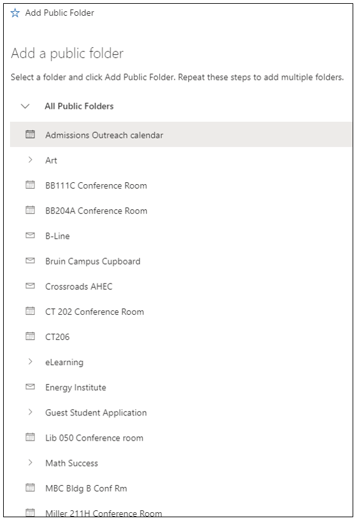Viewport: 357px width, 521px height.
Task: Select the Art folder label
Action: (x=51, y=160)
